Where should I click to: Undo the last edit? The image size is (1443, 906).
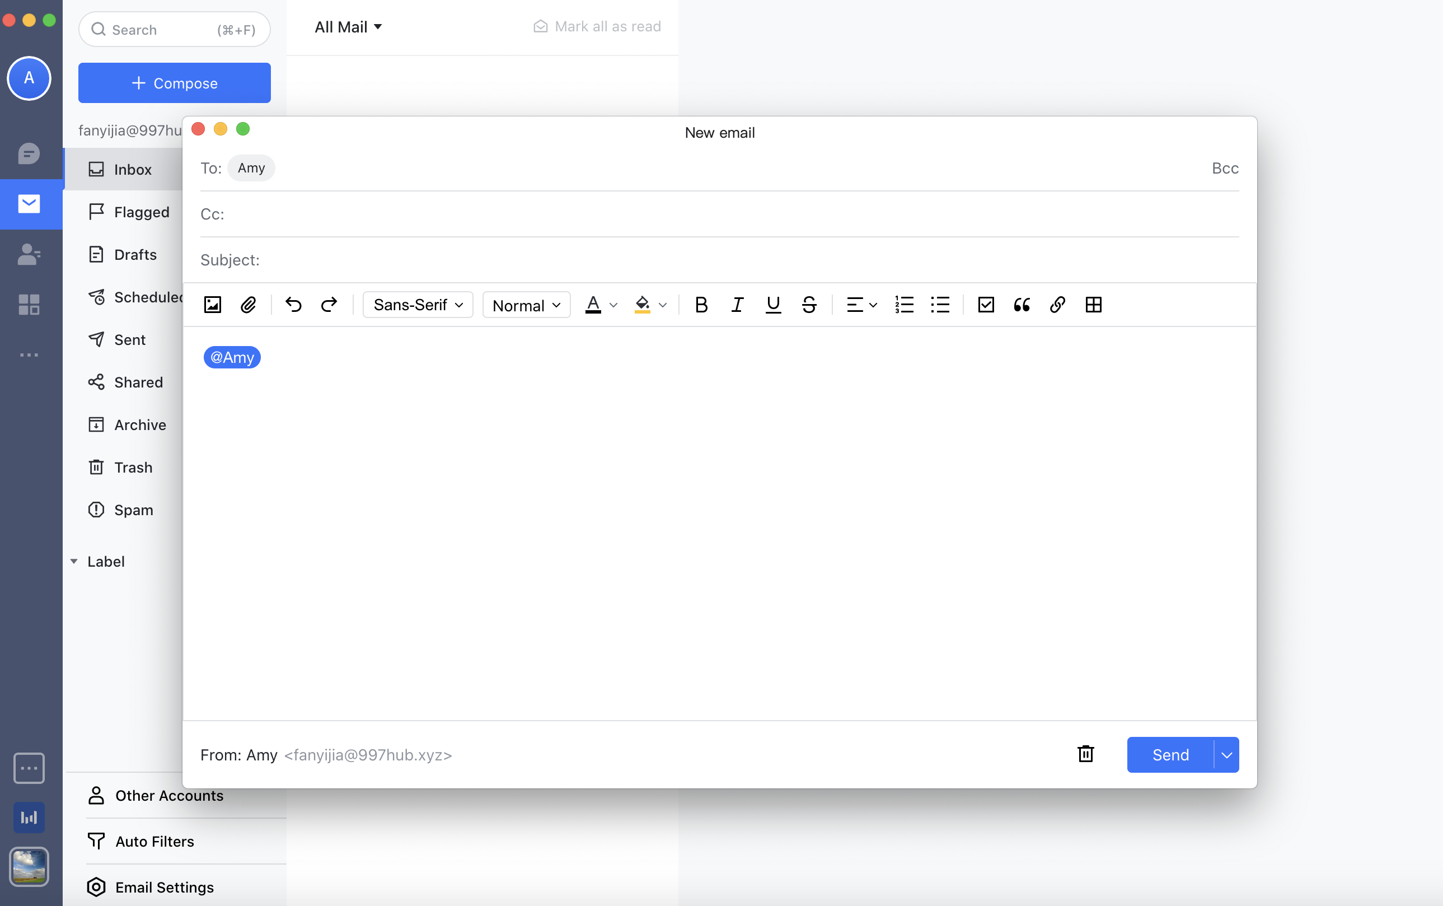293,305
